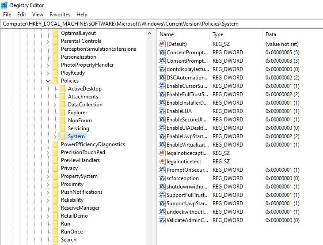The width and height of the screenshot is (323, 245).
Task: Click the Policies key folder icon
Action: tap(55, 81)
